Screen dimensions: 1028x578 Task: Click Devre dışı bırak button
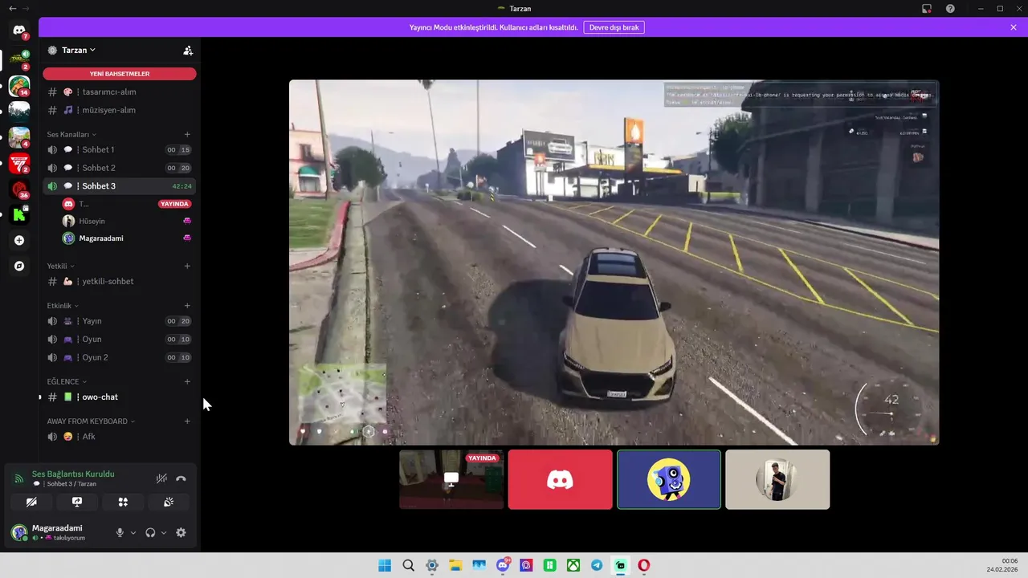point(614,27)
